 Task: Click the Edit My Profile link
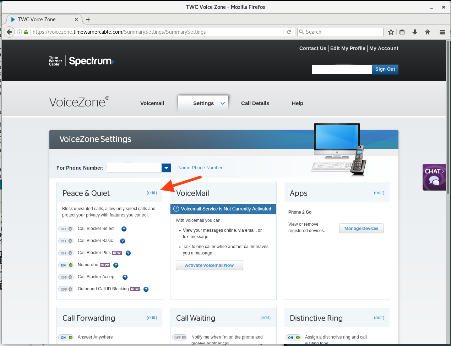tap(348, 48)
